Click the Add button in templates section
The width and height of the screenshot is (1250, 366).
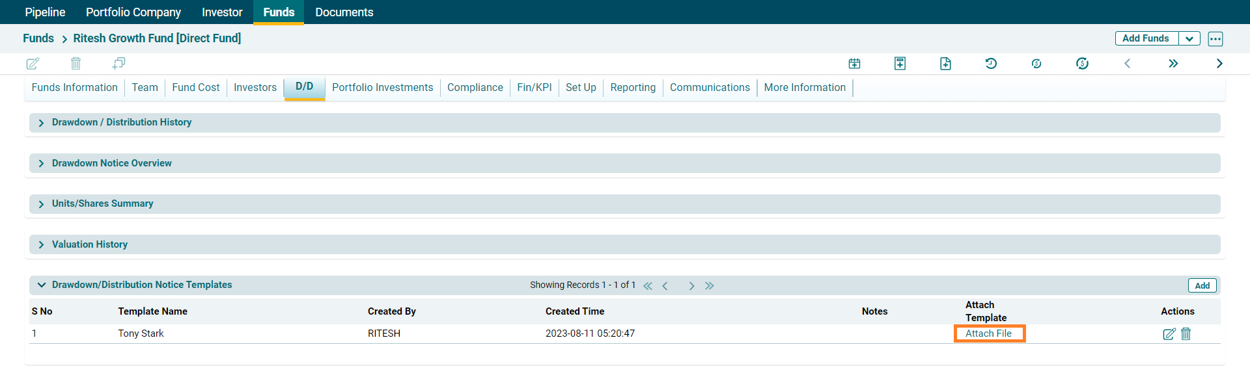pos(1202,285)
